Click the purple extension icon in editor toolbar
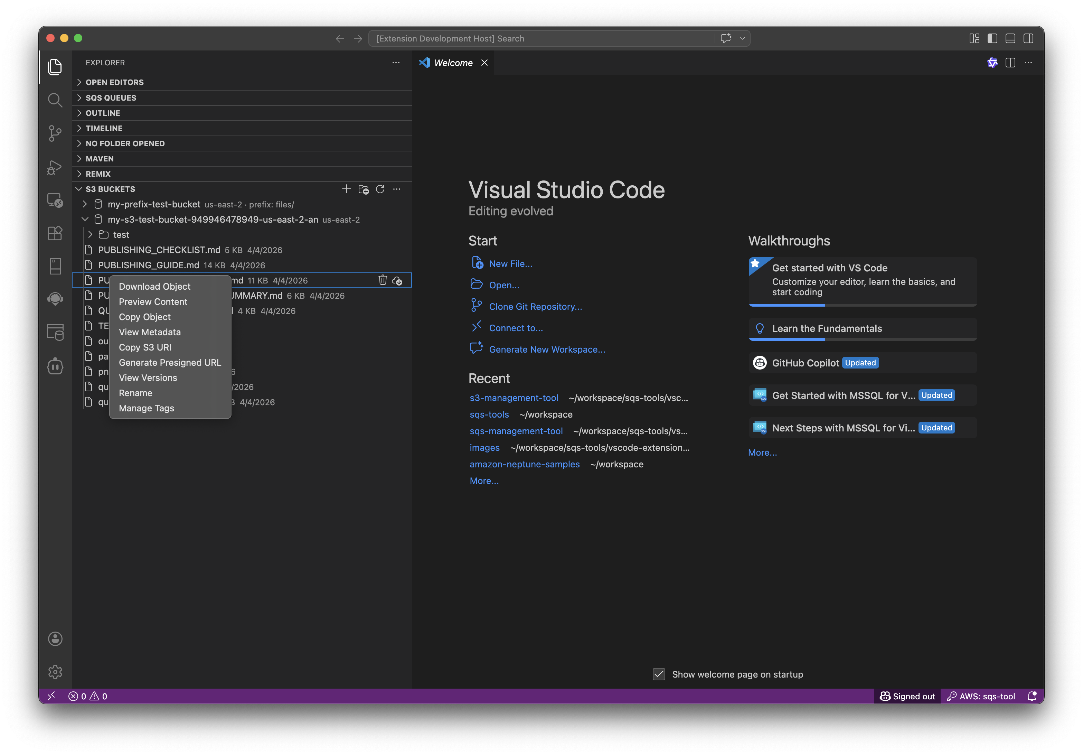The width and height of the screenshot is (1083, 755). pos(992,62)
